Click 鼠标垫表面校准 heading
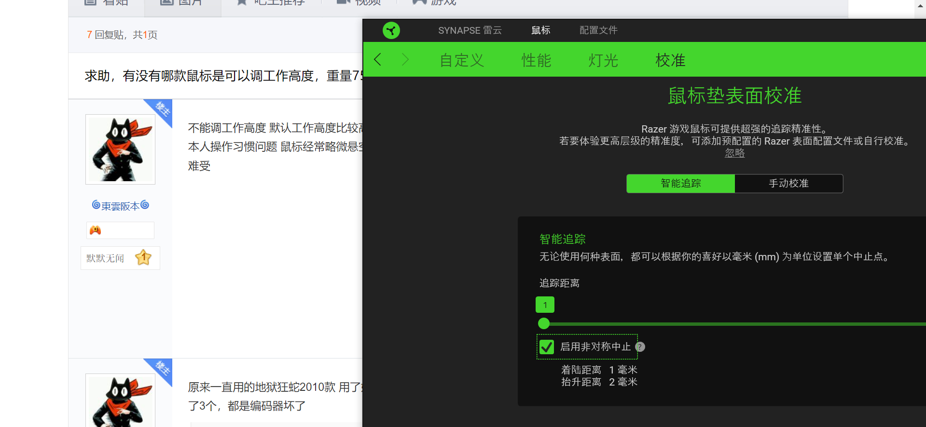The width and height of the screenshot is (926, 427). [x=734, y=96]
